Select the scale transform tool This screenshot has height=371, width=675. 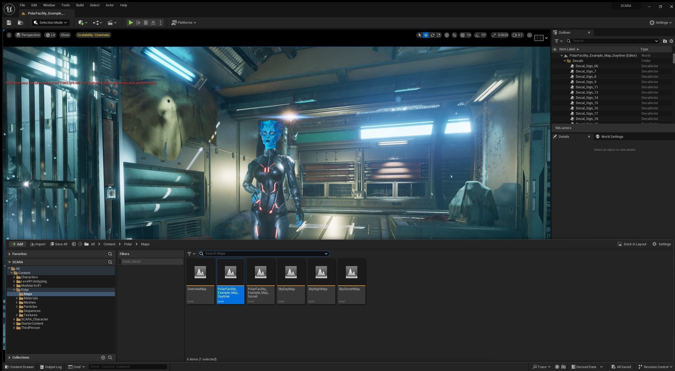pyautogui.click(x=439, y=35)
